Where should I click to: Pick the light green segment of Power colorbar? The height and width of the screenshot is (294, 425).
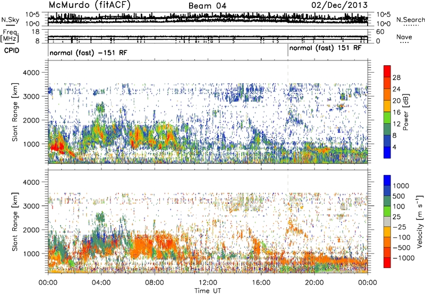point(387,118)
